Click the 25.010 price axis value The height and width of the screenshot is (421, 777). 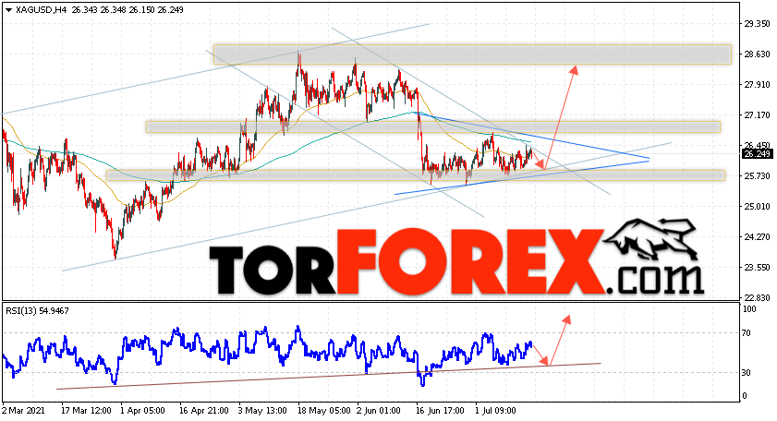[x=757, y=206]
